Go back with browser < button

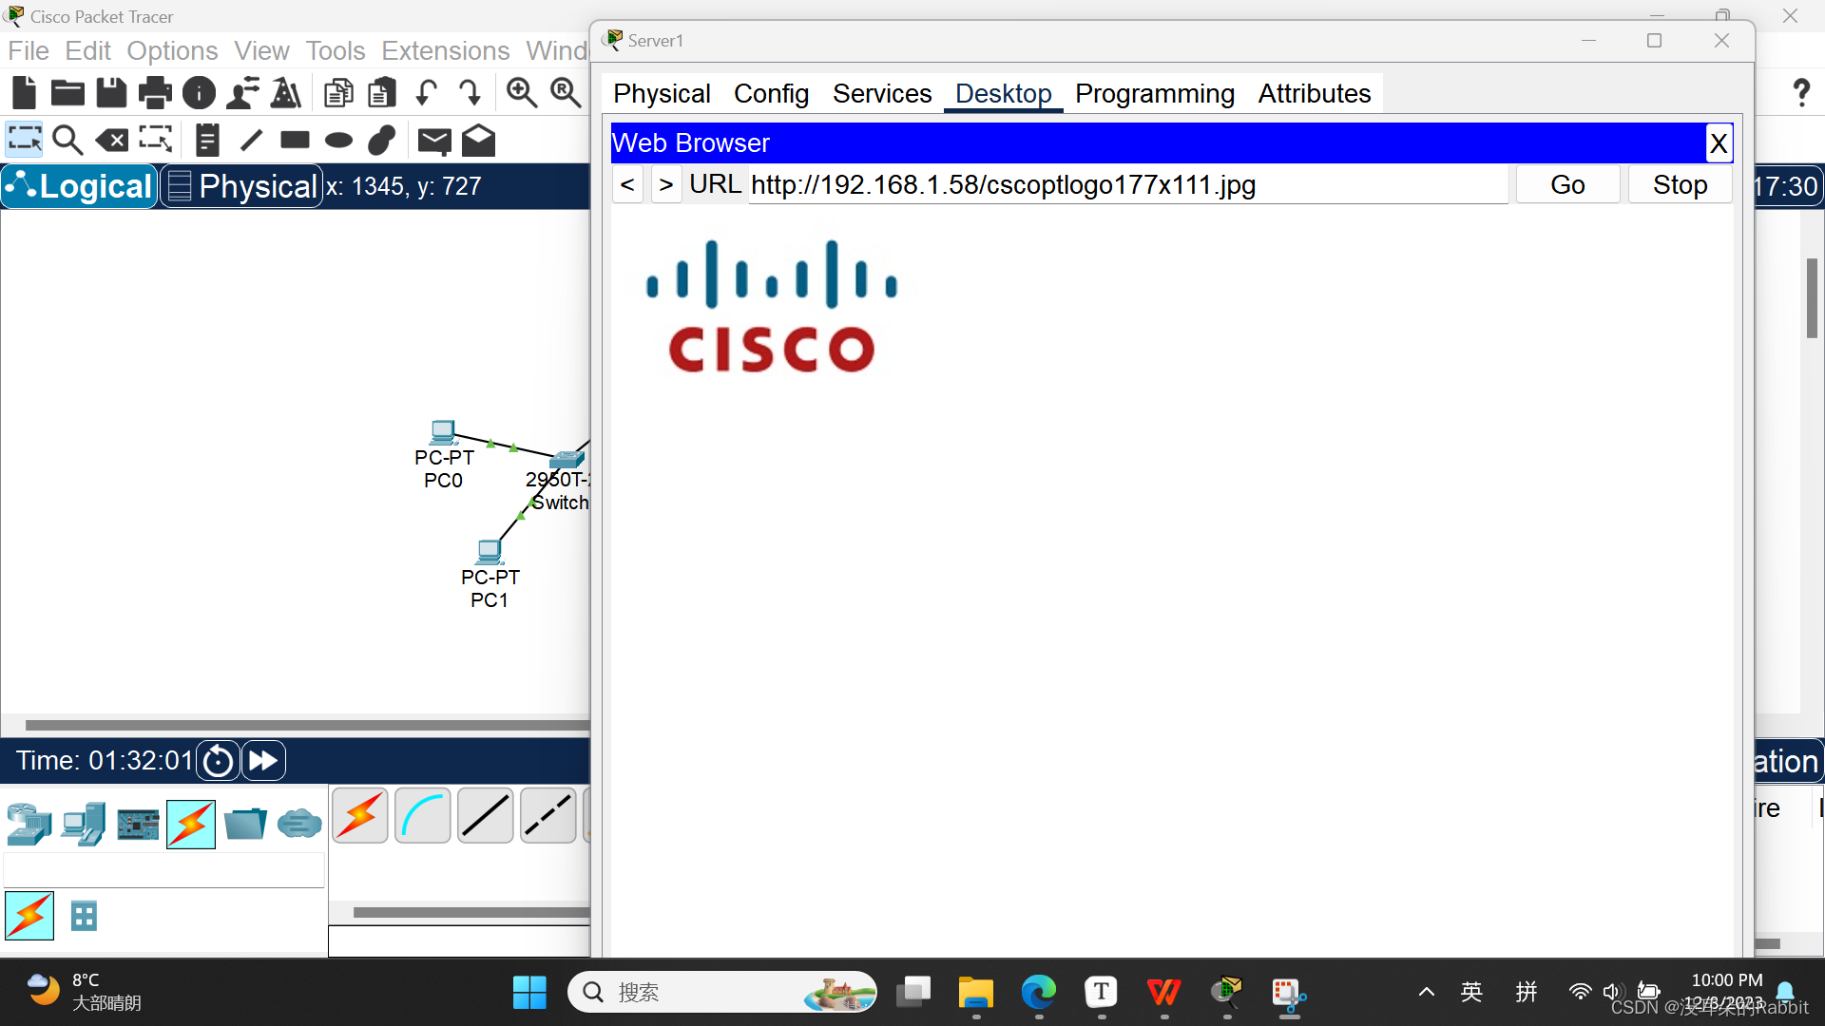coord(627,184)
